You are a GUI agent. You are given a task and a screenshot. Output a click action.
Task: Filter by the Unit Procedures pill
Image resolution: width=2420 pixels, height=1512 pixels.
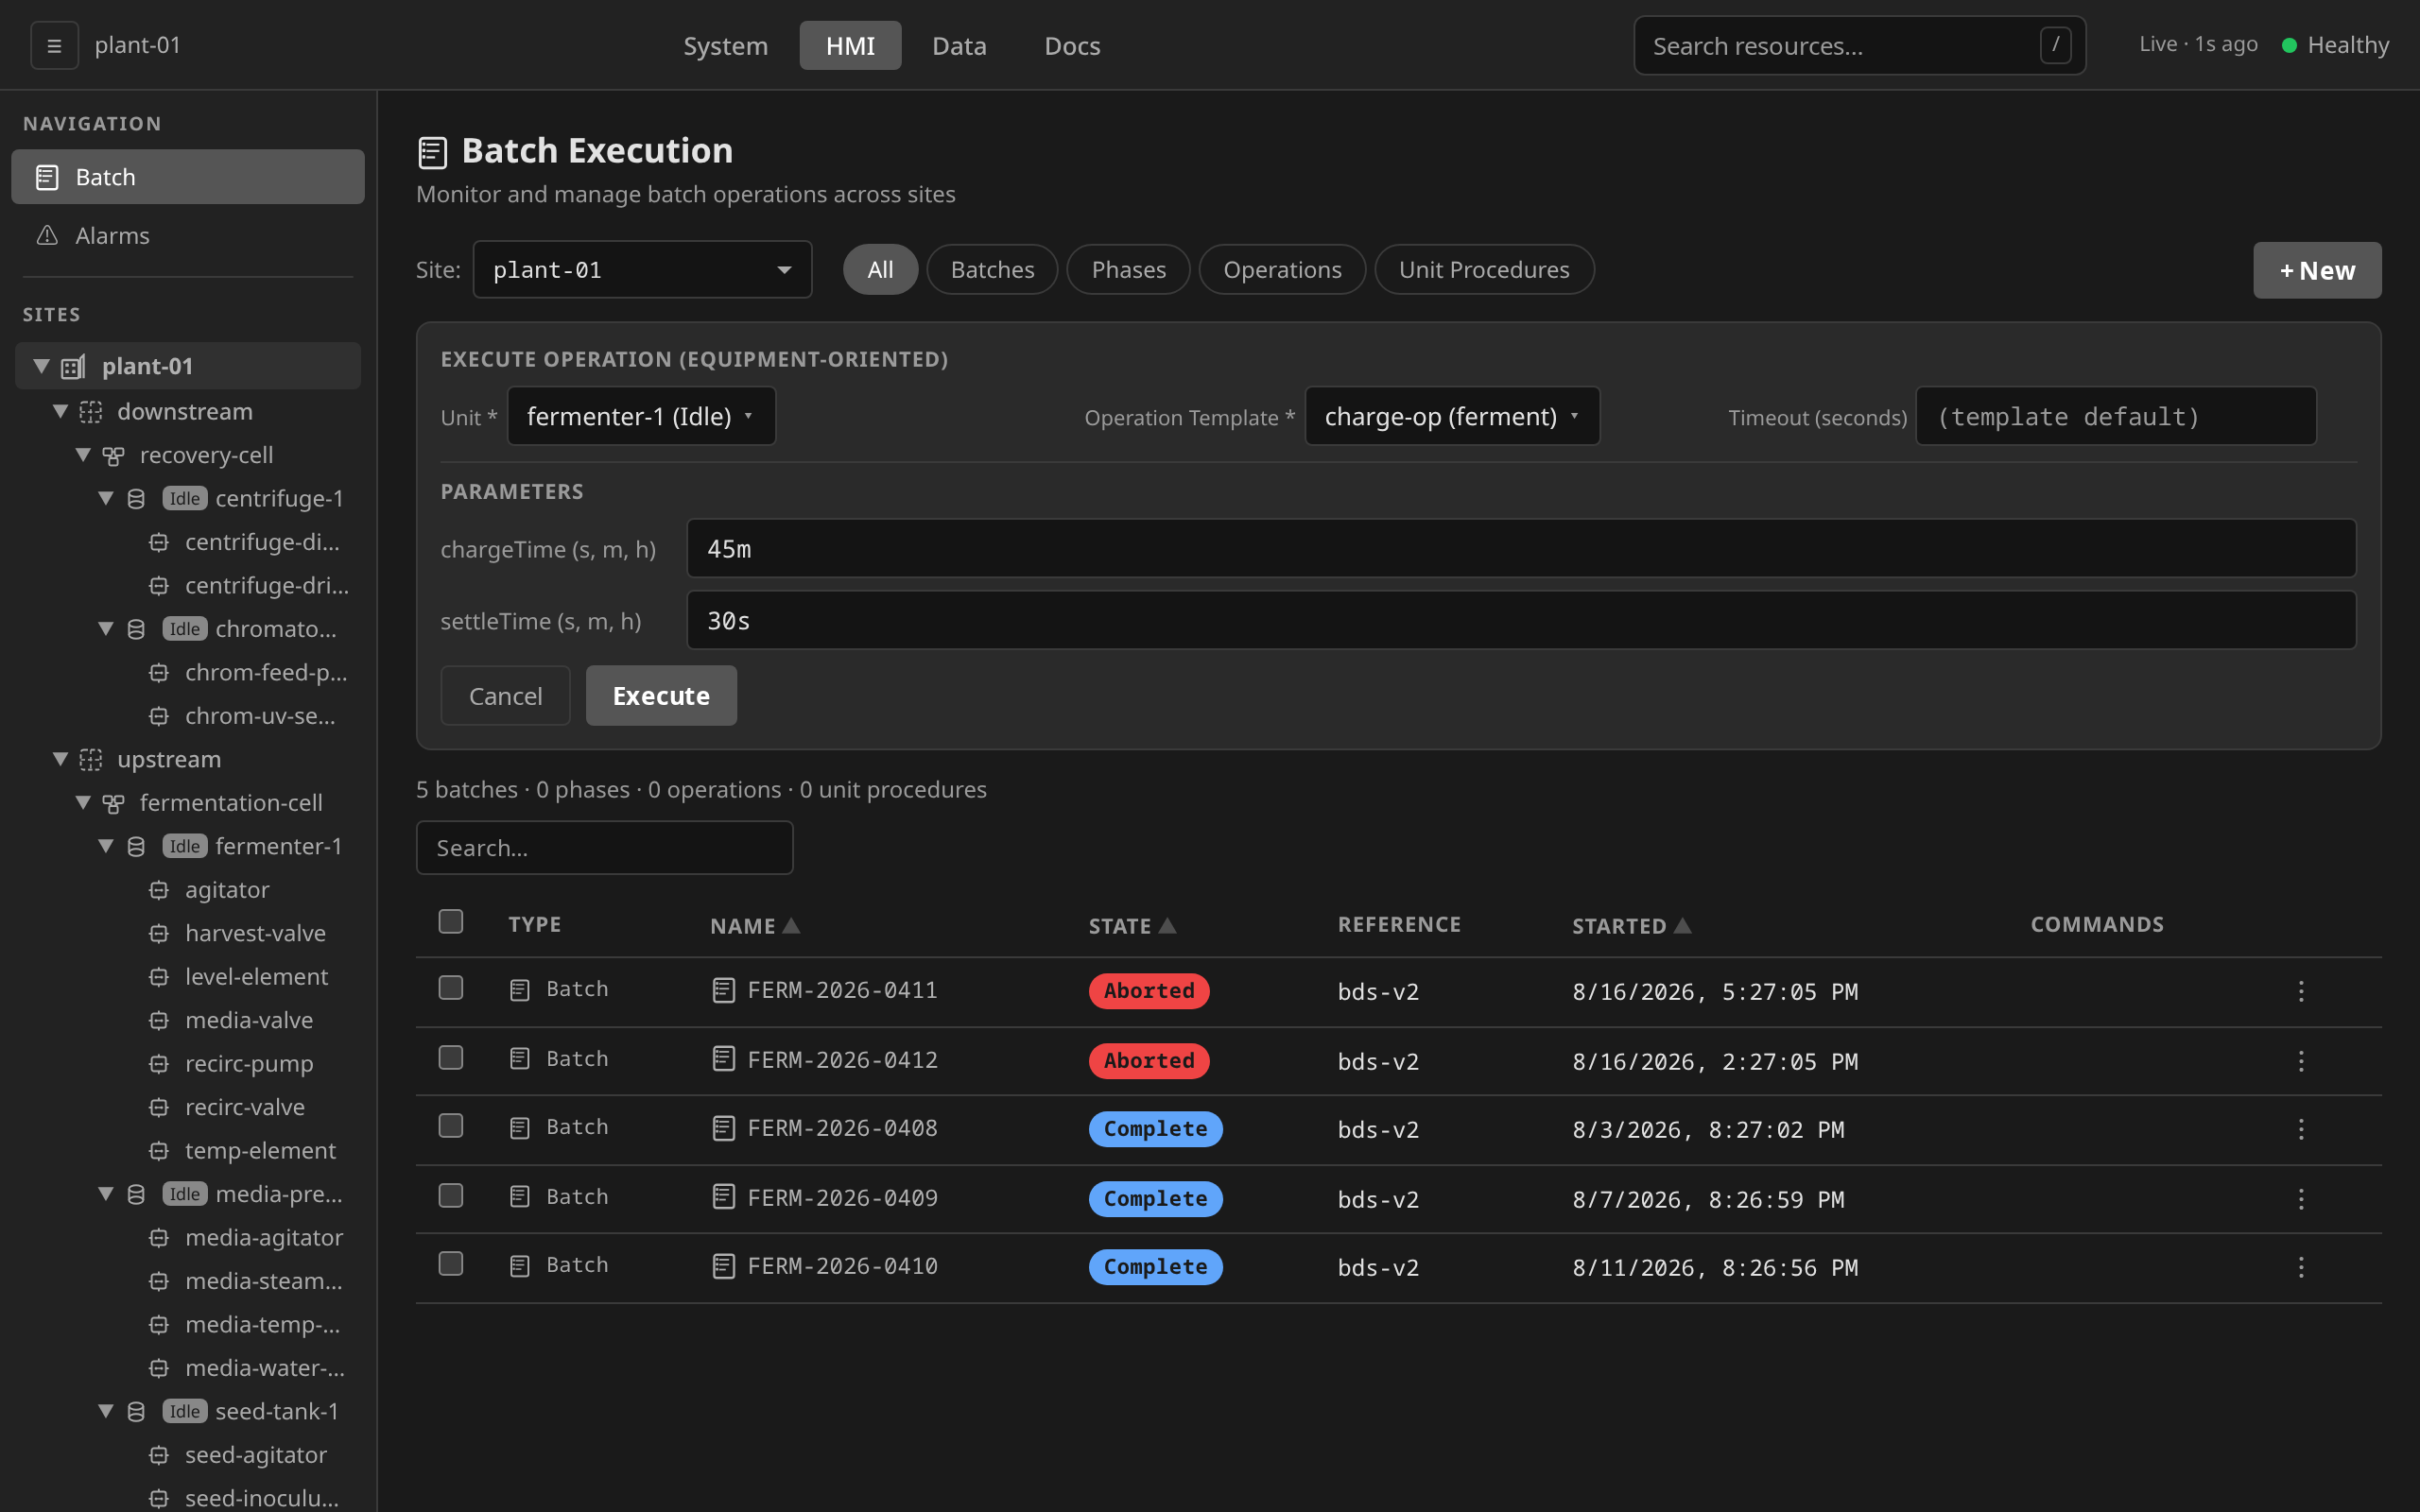[x=1484, y=269]
